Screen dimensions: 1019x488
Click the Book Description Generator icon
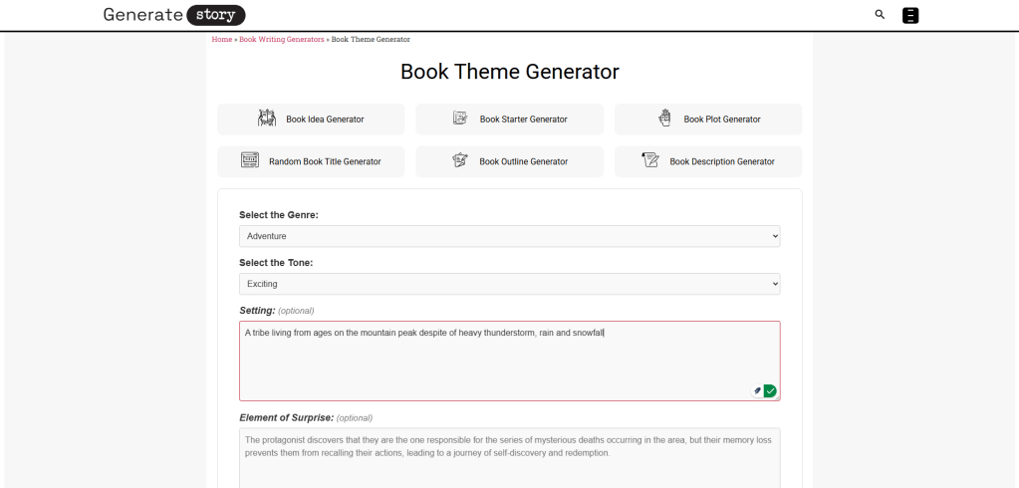tap(650, 160)
